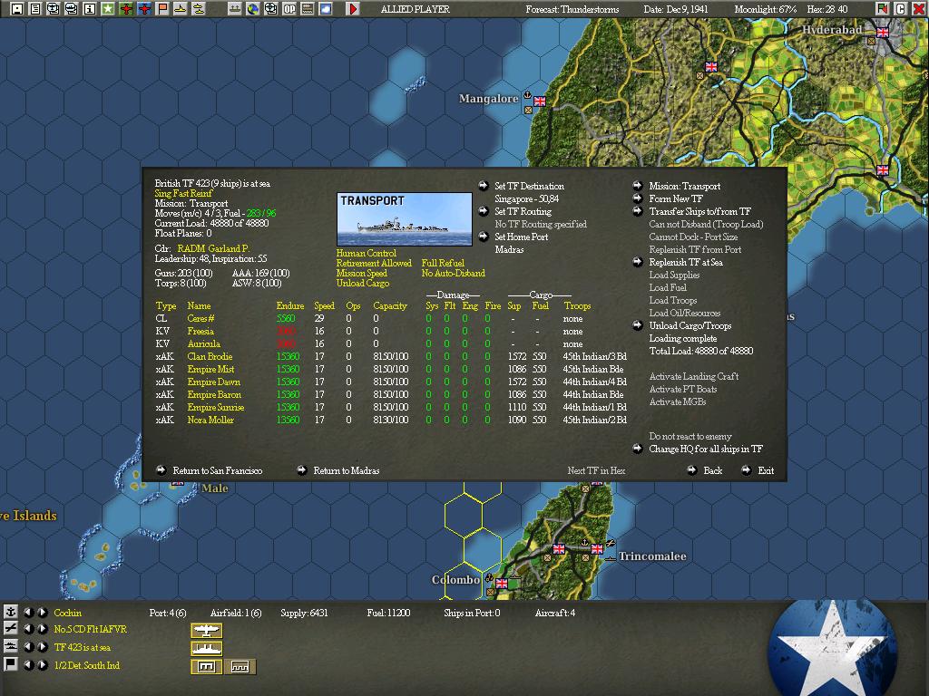Click Return to Madras

tap(346, 470)
